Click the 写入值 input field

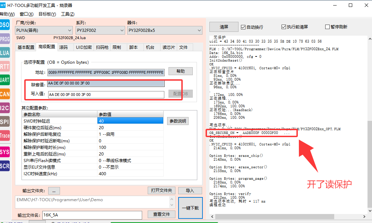pyautogui.click(x=106, y=95)
